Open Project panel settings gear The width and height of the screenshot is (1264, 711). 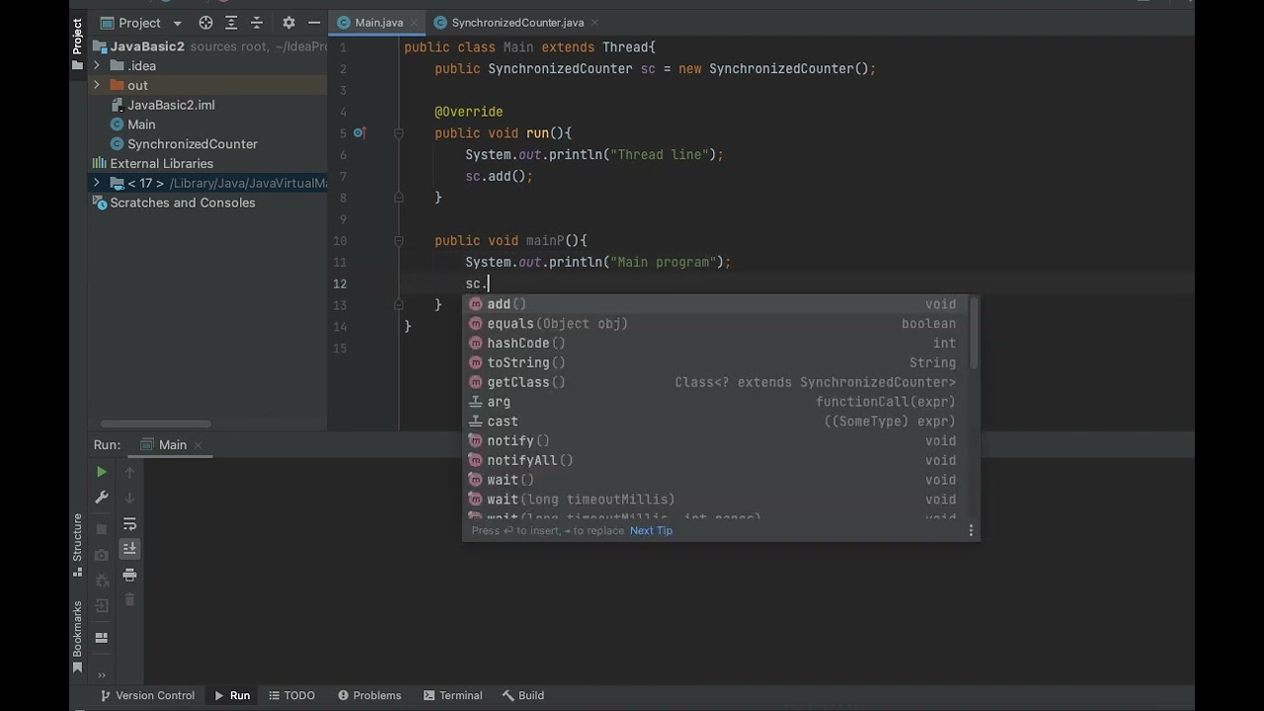(x=288, y=23)
